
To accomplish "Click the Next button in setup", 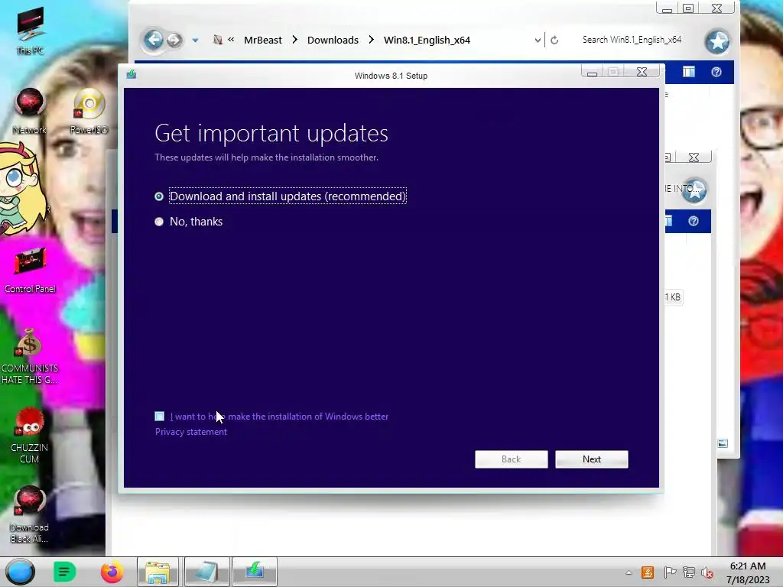I will [591, 459].
